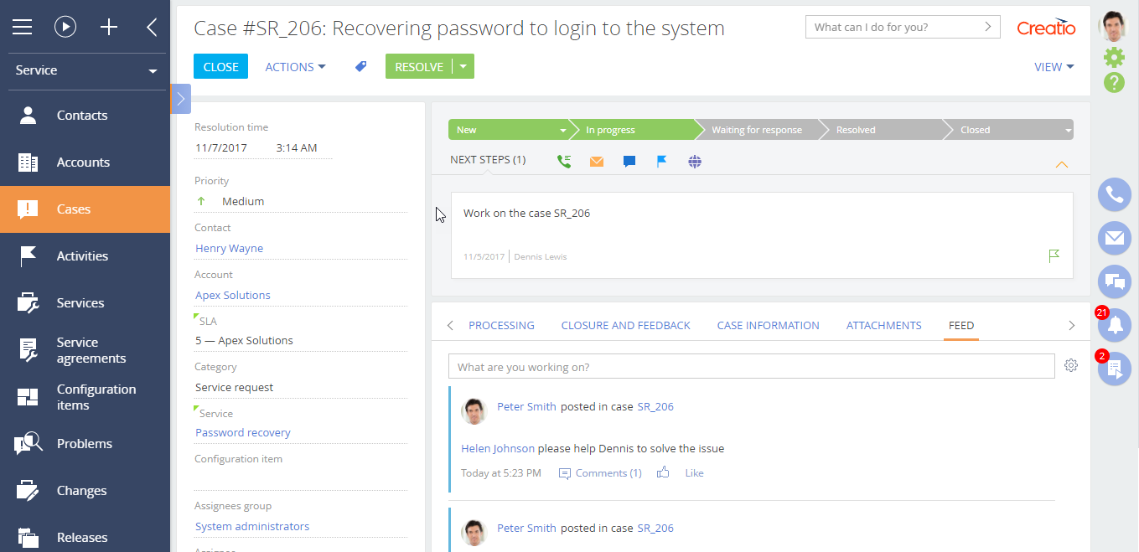The image size is (1139, 552).
Task: Open the feed settings gear icon
Action: pos(1070,365)
